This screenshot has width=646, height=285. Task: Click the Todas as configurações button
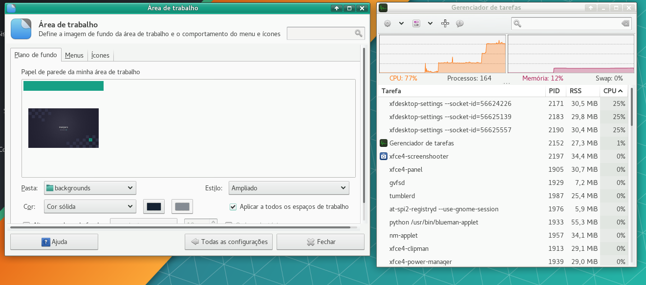(x=229, y=242)
